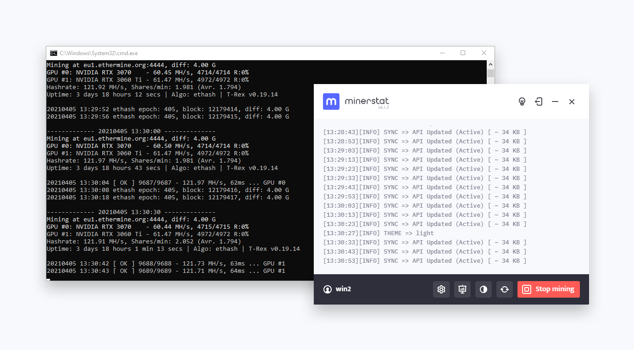Toggle minerstat light/dark theme contrast icon
Screen dimensions: 634x350
coord(484,289)
